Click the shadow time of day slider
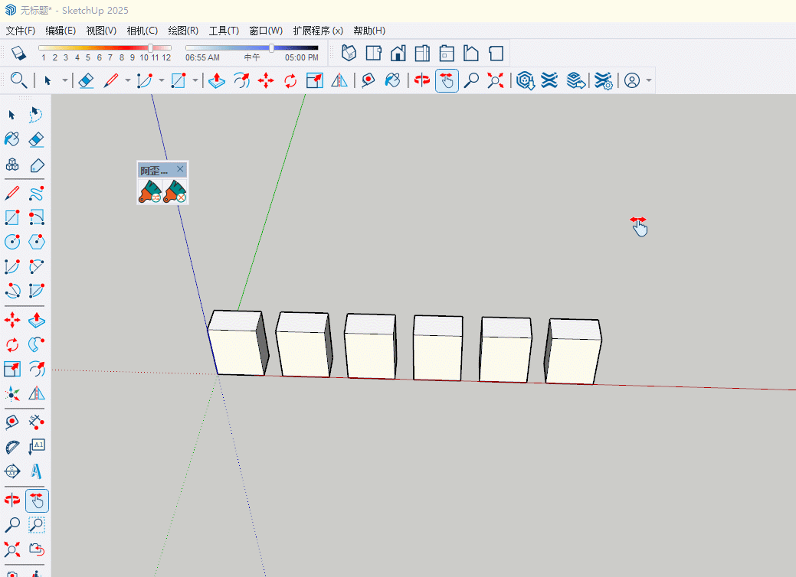Screen dimensions: 796x577 pos(271,47)
